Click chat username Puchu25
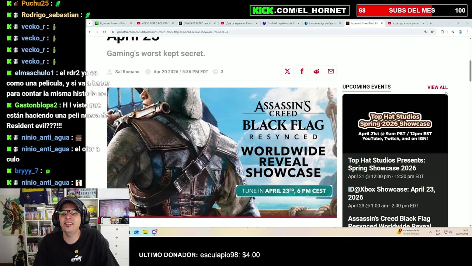The image size is (472, 266). point(35,3)
